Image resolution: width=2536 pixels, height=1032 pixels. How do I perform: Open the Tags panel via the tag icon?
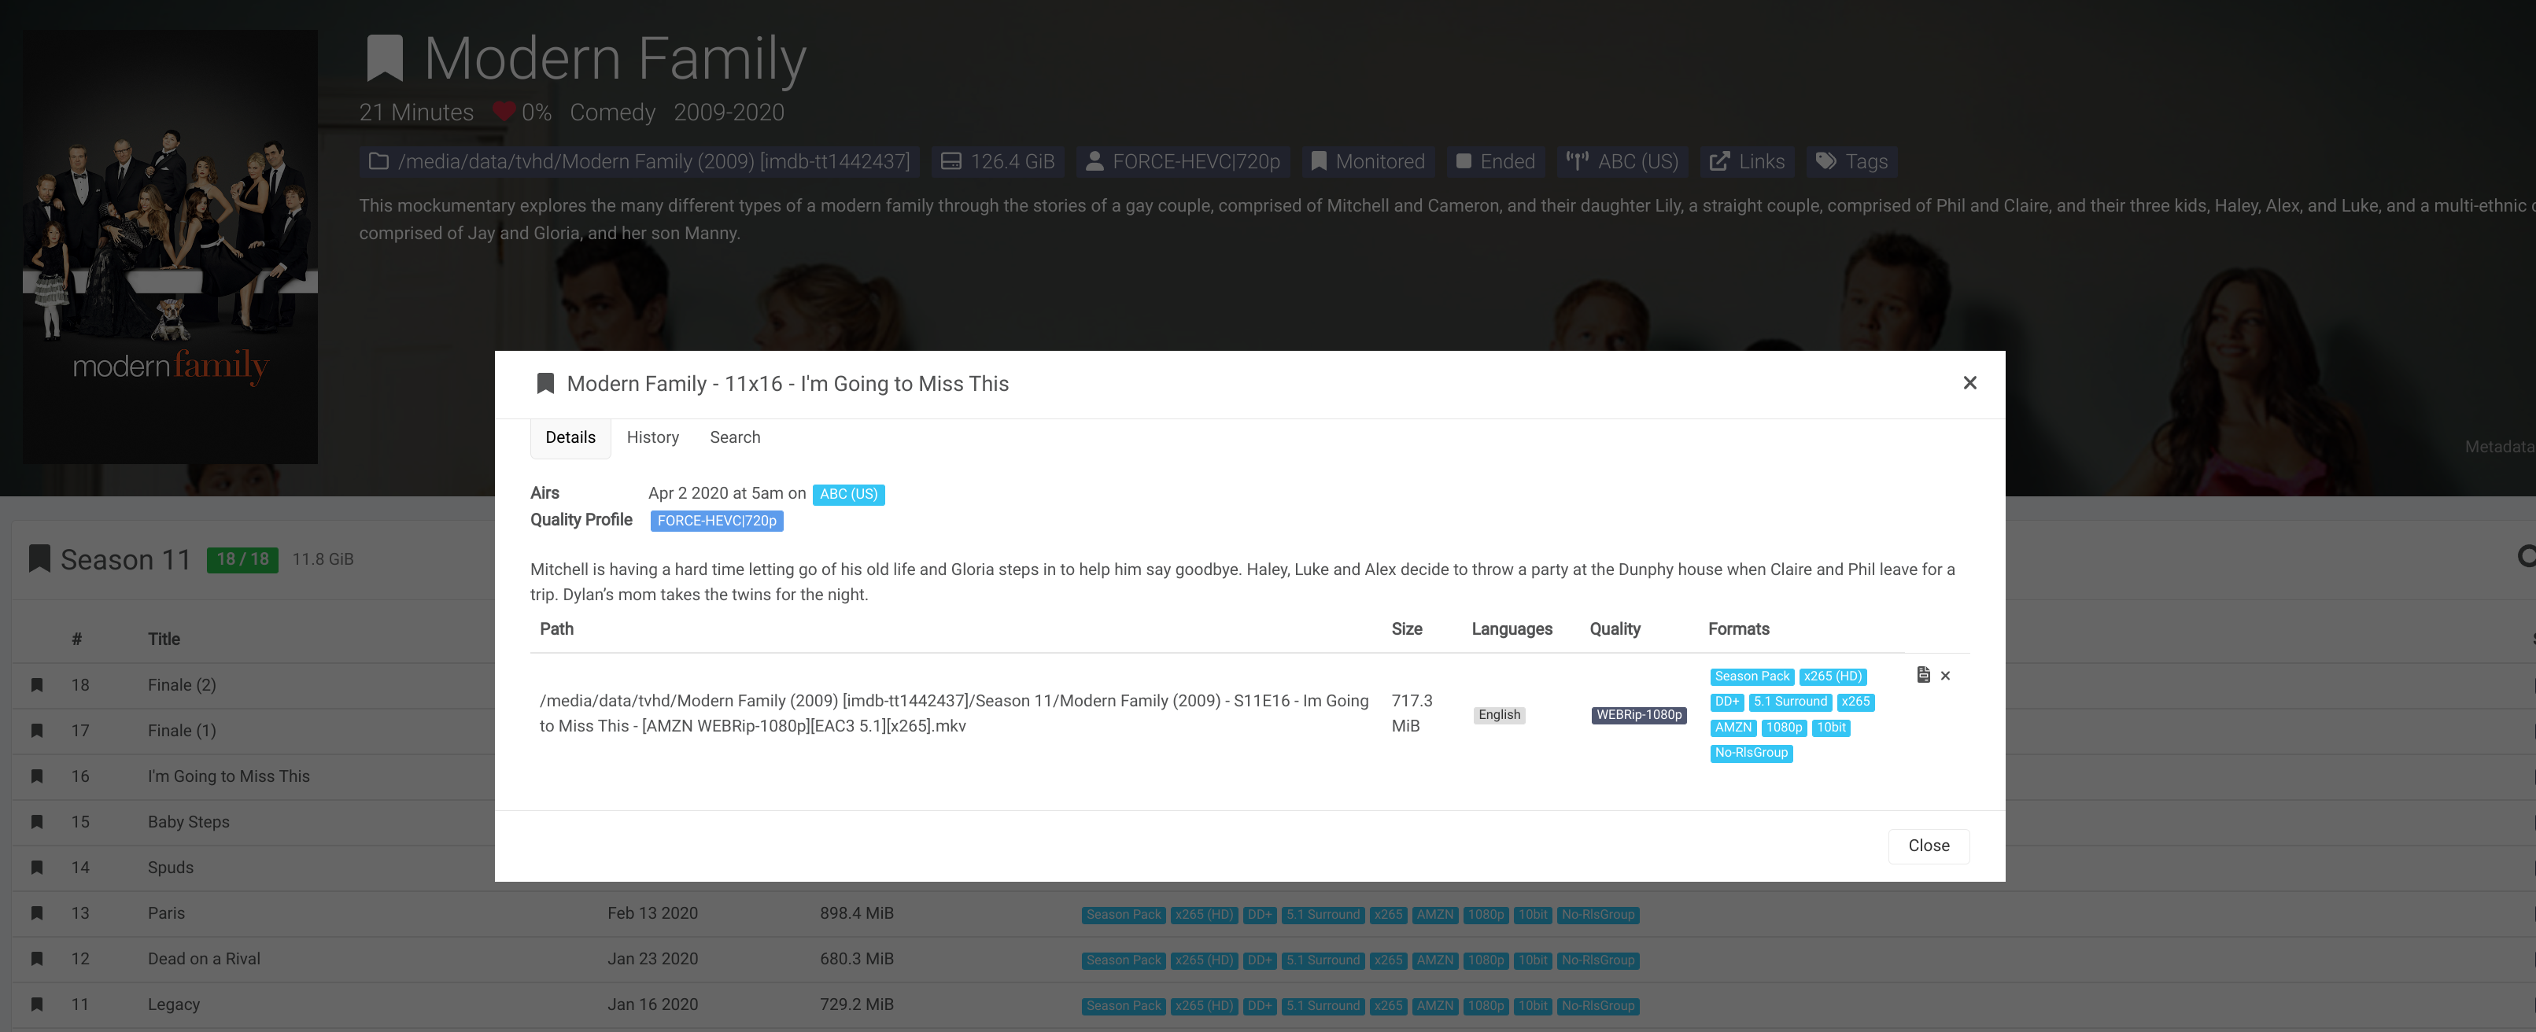pos(1826,161)
